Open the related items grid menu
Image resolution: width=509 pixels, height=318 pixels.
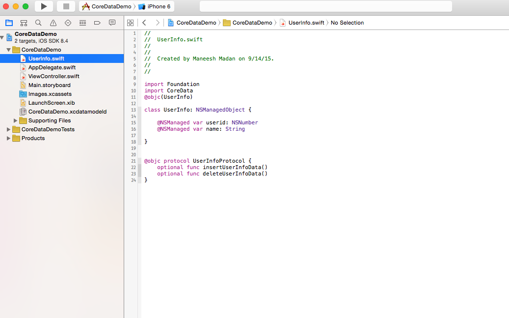click(130, 23)
